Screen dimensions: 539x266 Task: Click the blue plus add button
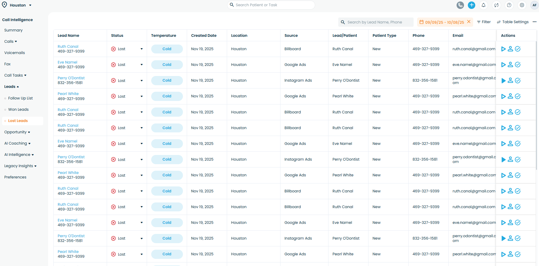point(471,5)
